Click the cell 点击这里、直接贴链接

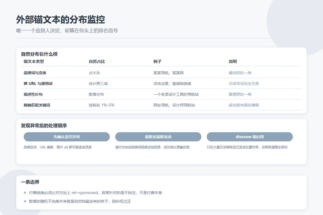(x=172, y=83)
